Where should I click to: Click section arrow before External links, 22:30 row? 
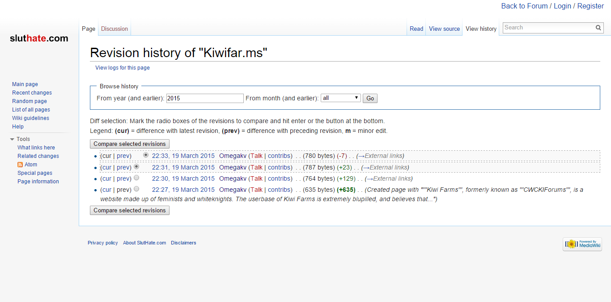click(x=370, y=178)
